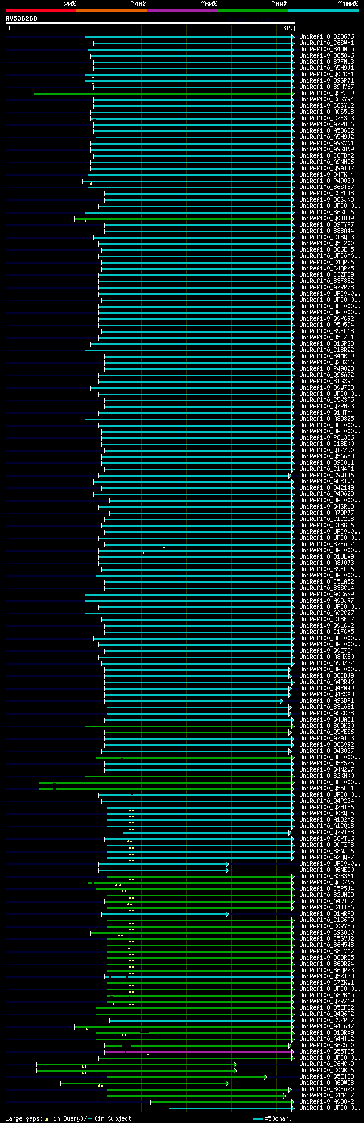
Task: Click the purple ~60% identity legend segment
Action: (182, 10)
